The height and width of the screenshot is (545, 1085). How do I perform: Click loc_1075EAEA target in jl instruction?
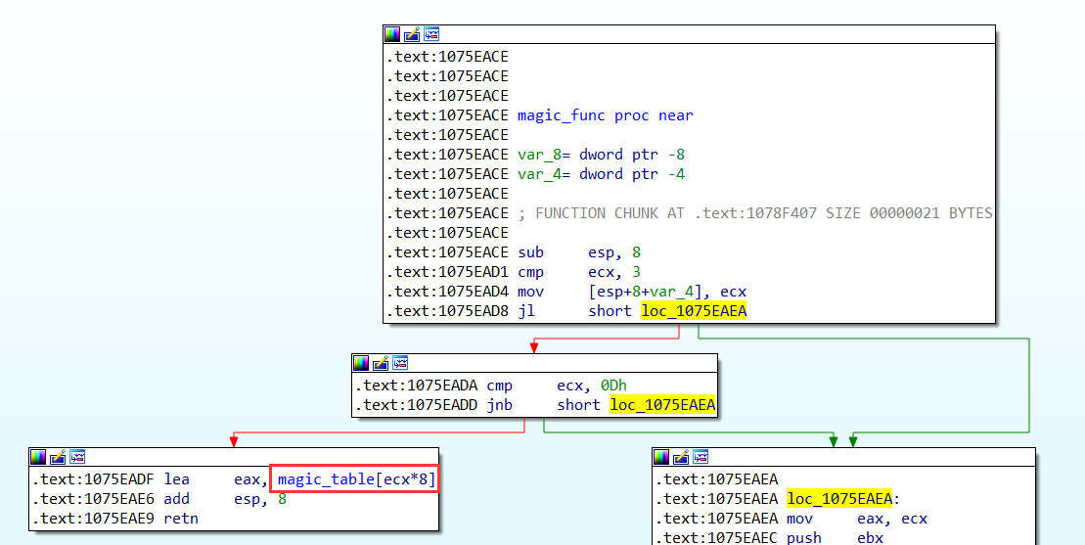694,311
